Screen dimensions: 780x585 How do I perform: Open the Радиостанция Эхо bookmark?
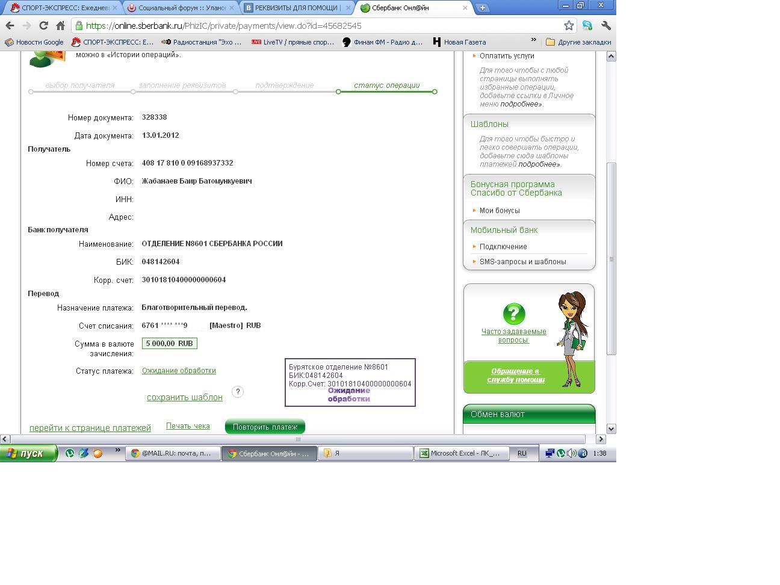(202, 42)
